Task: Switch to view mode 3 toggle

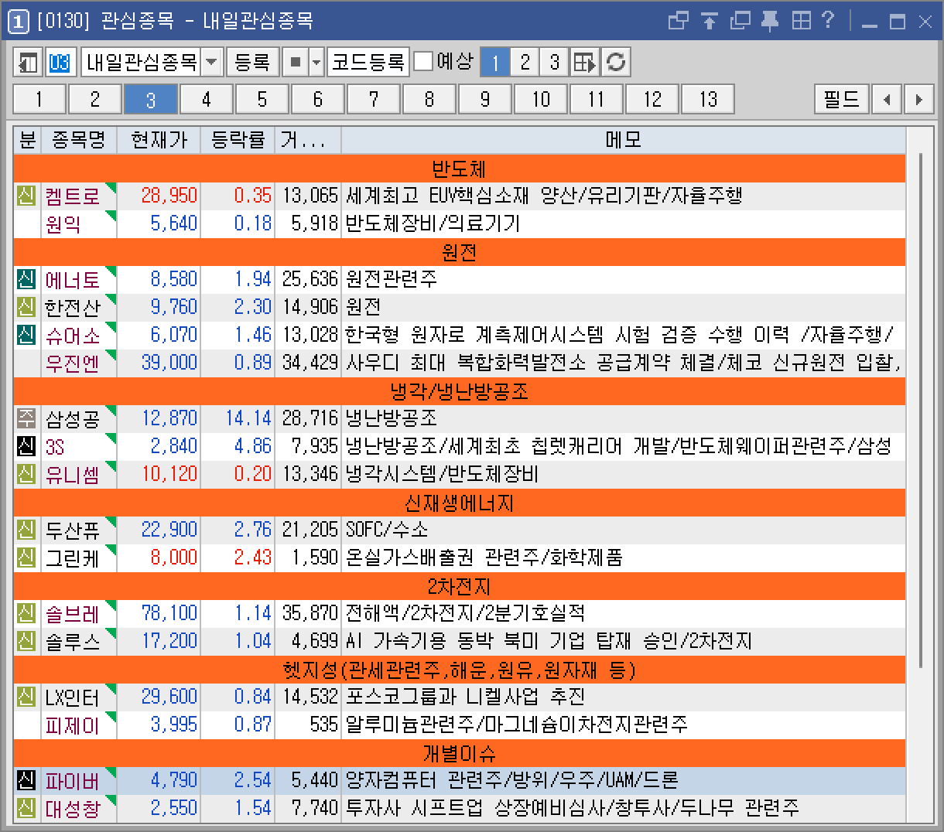Action: (x=554, y=62)
